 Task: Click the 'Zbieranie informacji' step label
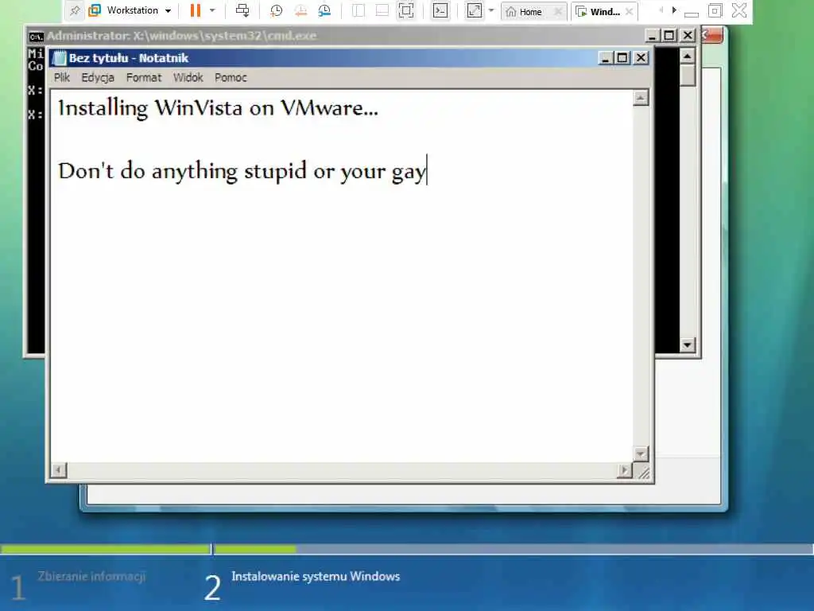coord(91,576)
